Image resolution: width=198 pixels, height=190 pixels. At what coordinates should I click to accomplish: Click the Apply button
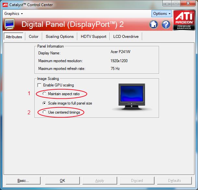point(100,181)
